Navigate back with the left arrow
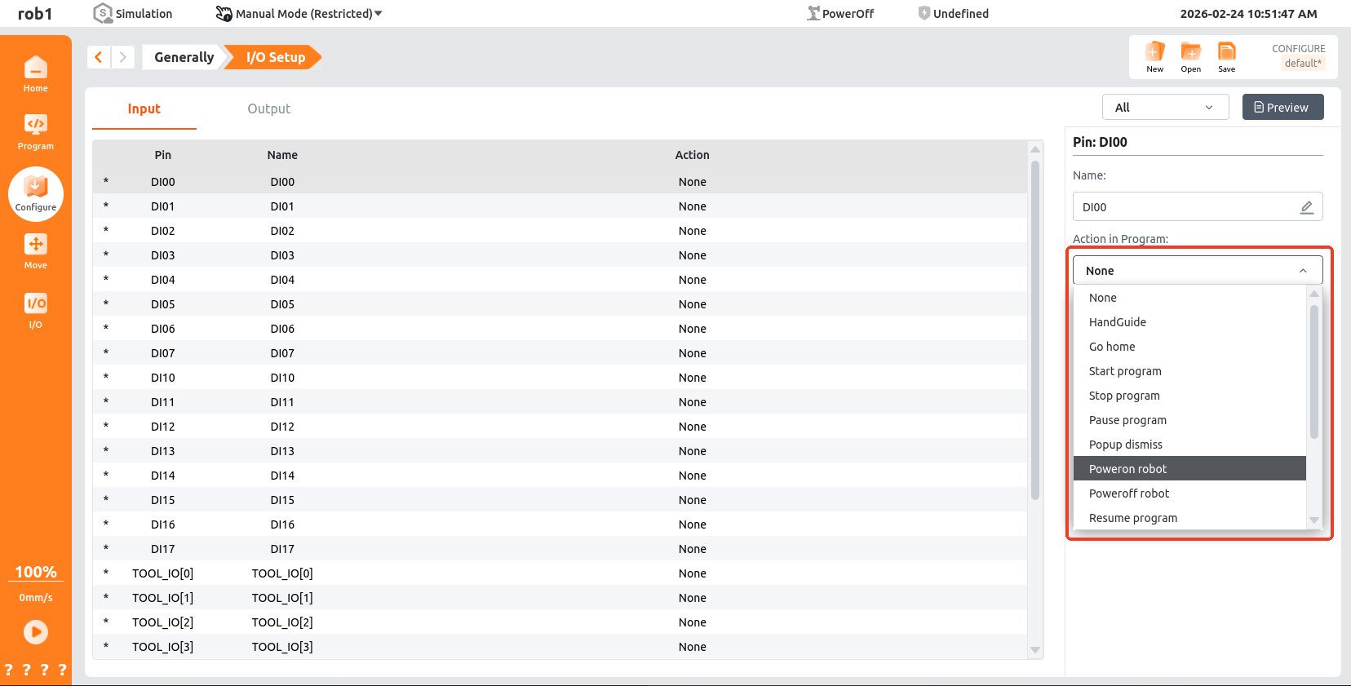This screenshot has width=1351, height=686. pyautogui.click(x=99, y=57)
